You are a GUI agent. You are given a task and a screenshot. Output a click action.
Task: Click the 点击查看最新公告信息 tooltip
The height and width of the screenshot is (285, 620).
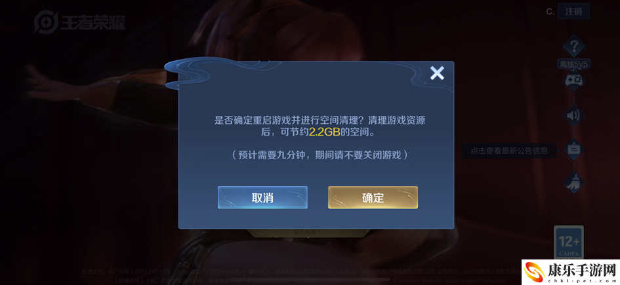(x=509, y=150)
